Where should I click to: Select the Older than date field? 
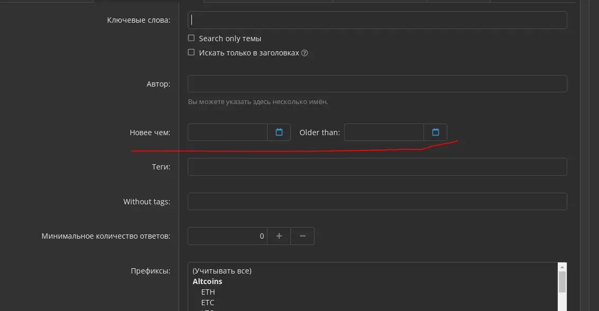384,133
